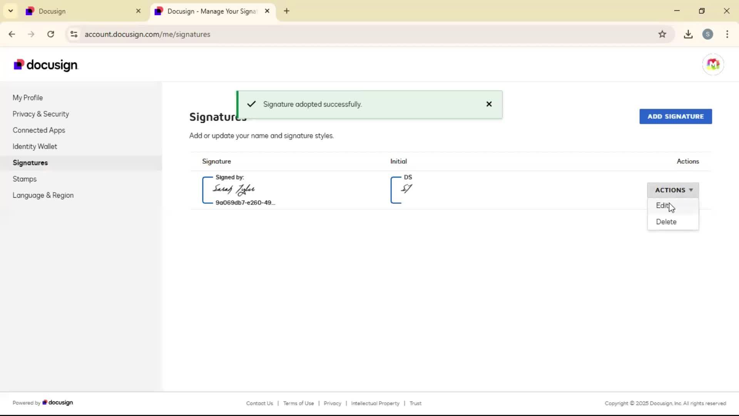
Task: Click the initials image thumbnail
Action: pyautogui.click(x=406, y=188)
